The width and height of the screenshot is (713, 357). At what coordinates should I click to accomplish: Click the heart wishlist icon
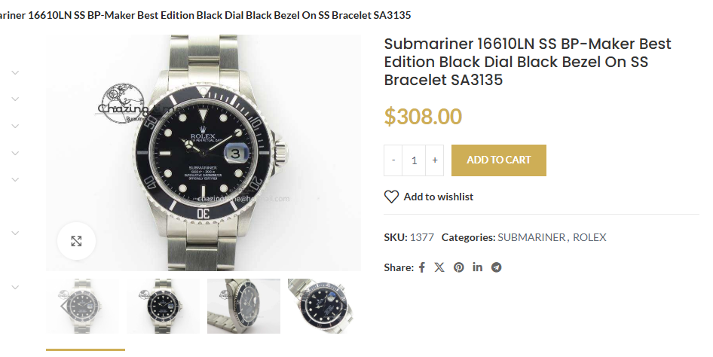pos(391,197)
